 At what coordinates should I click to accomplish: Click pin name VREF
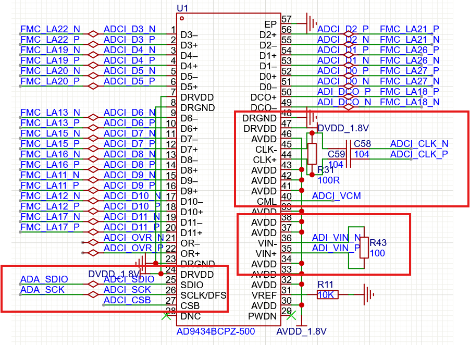click(264, 295)
